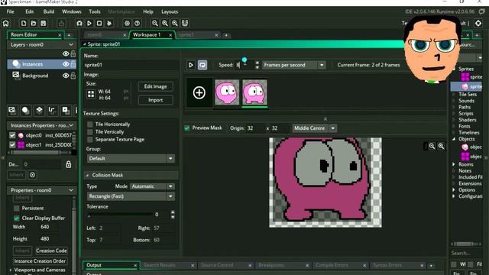Enable Tile Horizontally checkbox

tap(90, 125)
